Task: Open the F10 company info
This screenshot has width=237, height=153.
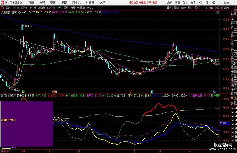Action: point(205,8)
